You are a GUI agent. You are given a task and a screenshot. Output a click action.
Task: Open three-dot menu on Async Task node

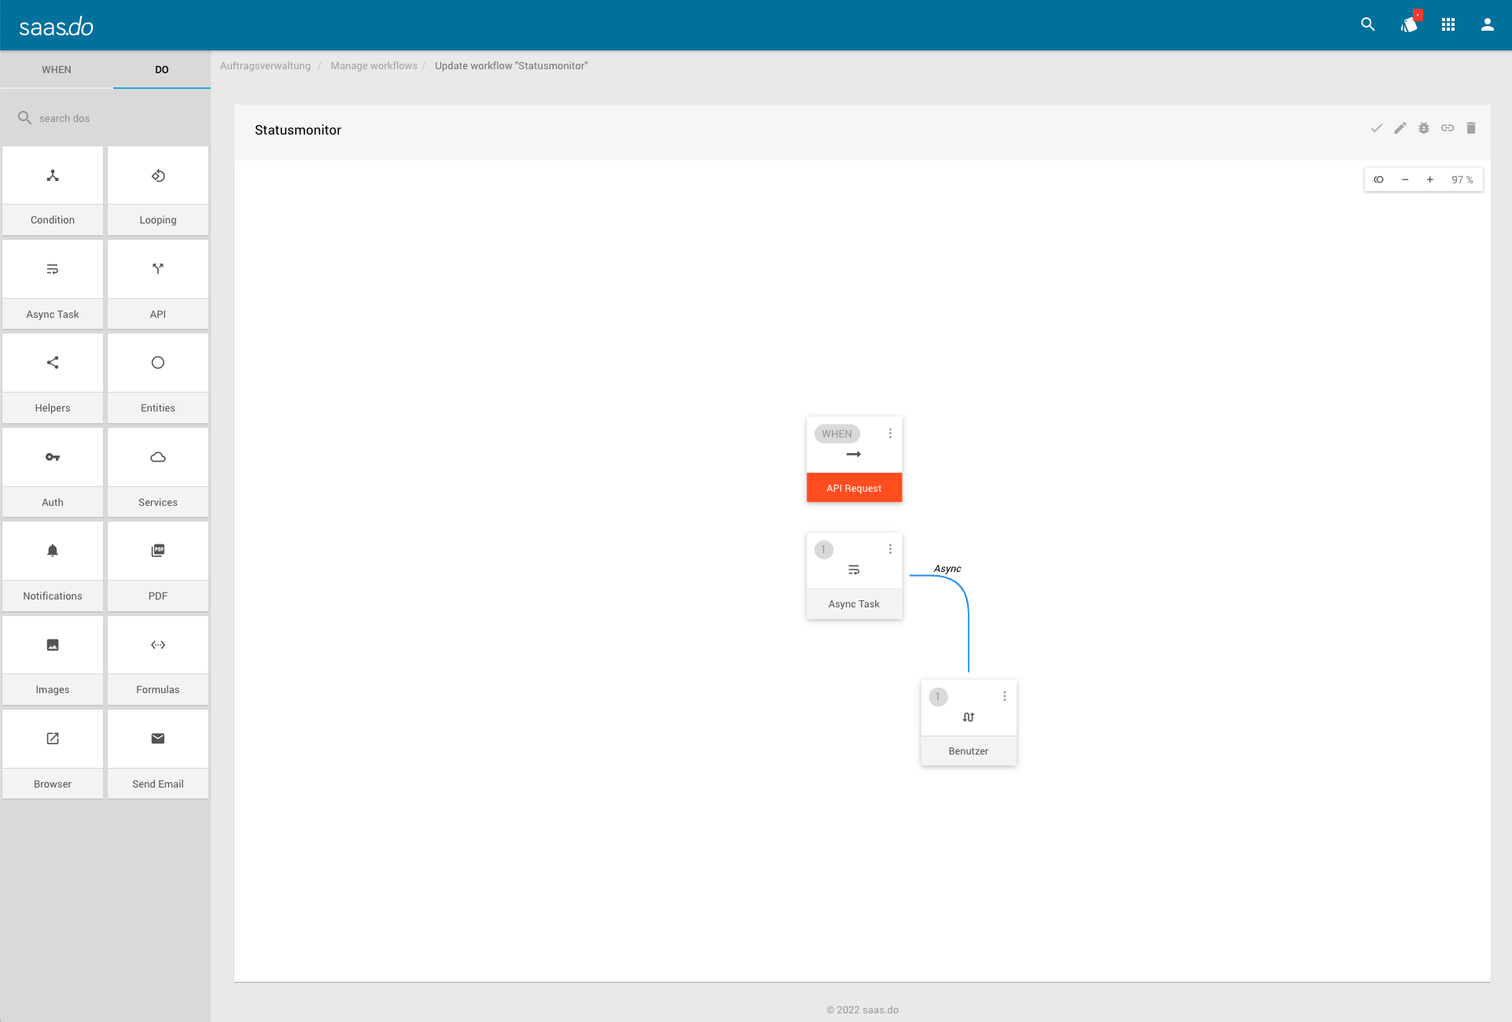(x=890, y=549)
